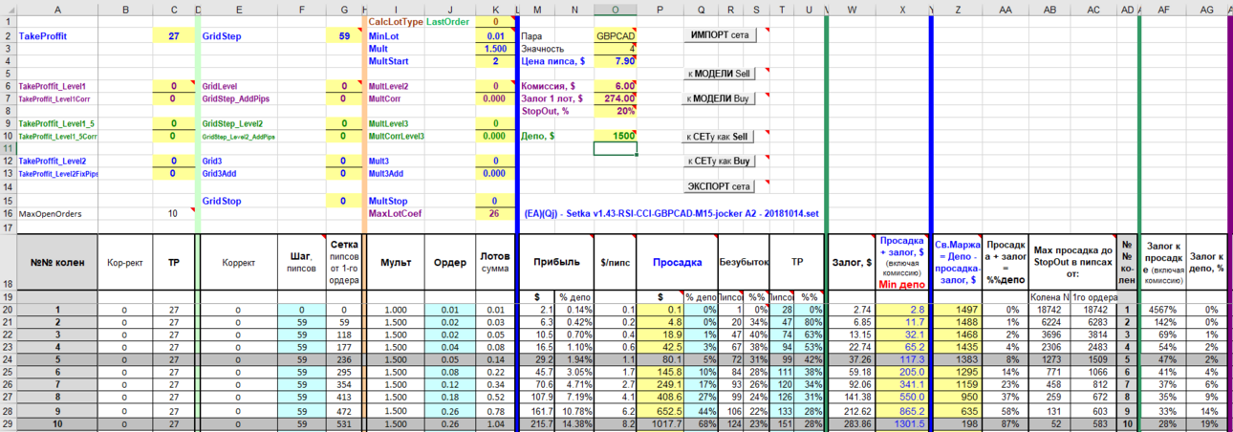
Task: Click the Просадка table header
Action: (x=675, y=261)
